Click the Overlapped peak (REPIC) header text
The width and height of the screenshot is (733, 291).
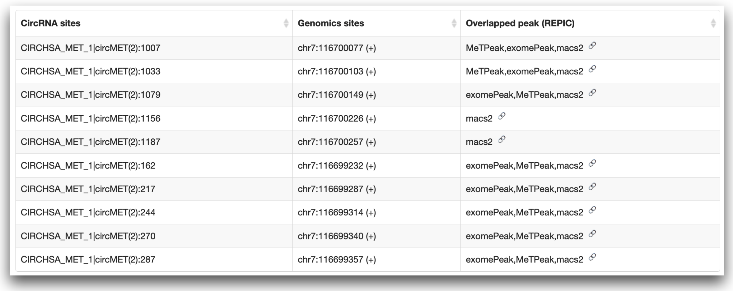coord(520,23)
